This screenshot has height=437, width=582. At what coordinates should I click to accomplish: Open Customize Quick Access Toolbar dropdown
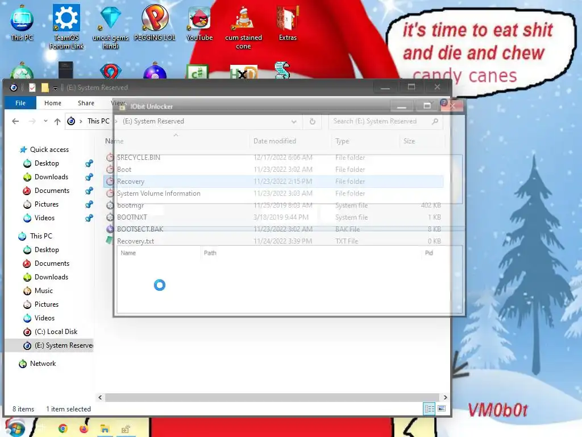click(x=55, y=88)
